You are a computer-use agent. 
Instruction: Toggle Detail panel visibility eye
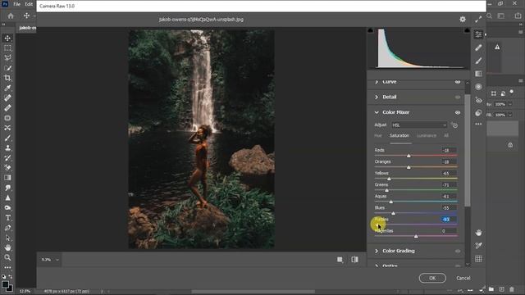[458, 98]
